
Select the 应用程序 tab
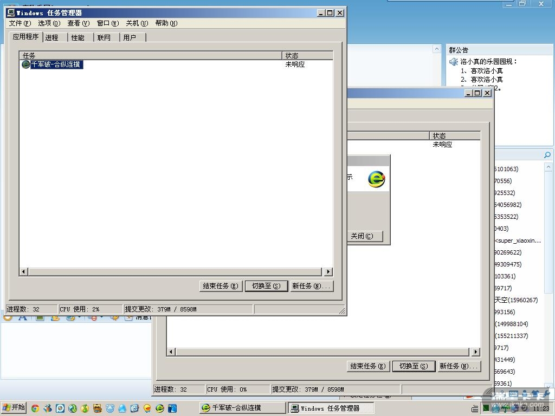[x=25, y=36]
